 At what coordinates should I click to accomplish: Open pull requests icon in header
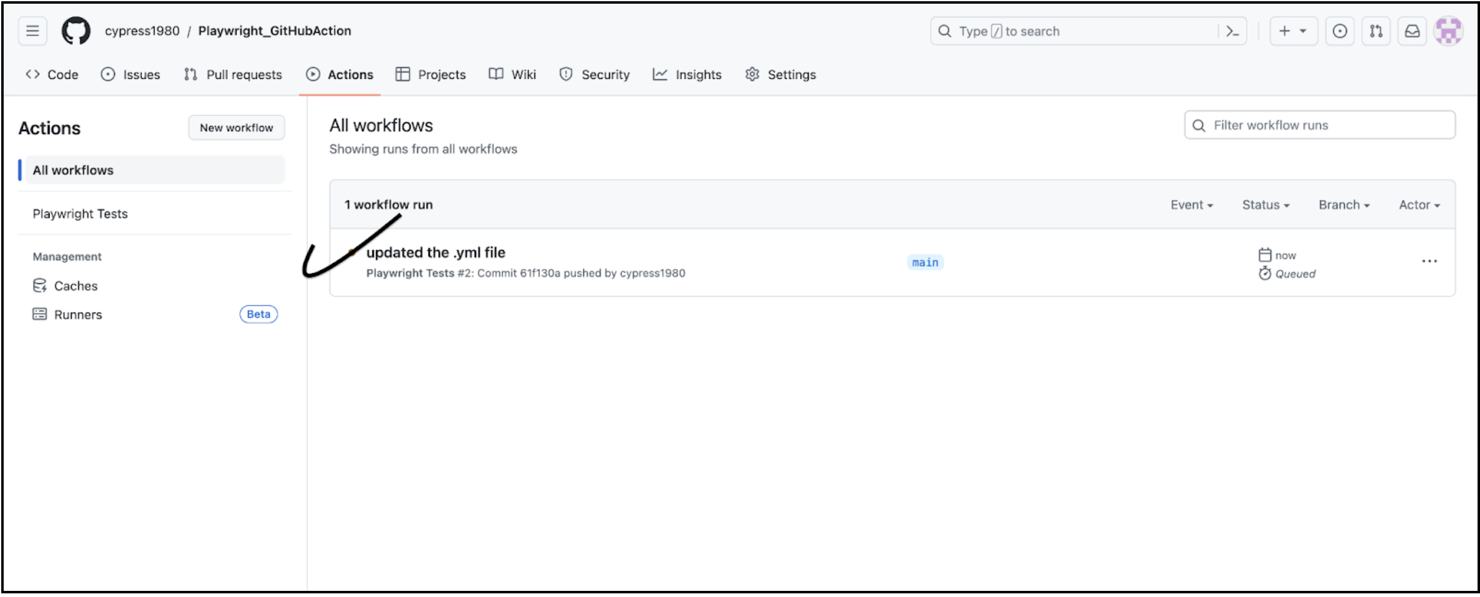(1376, 31)
